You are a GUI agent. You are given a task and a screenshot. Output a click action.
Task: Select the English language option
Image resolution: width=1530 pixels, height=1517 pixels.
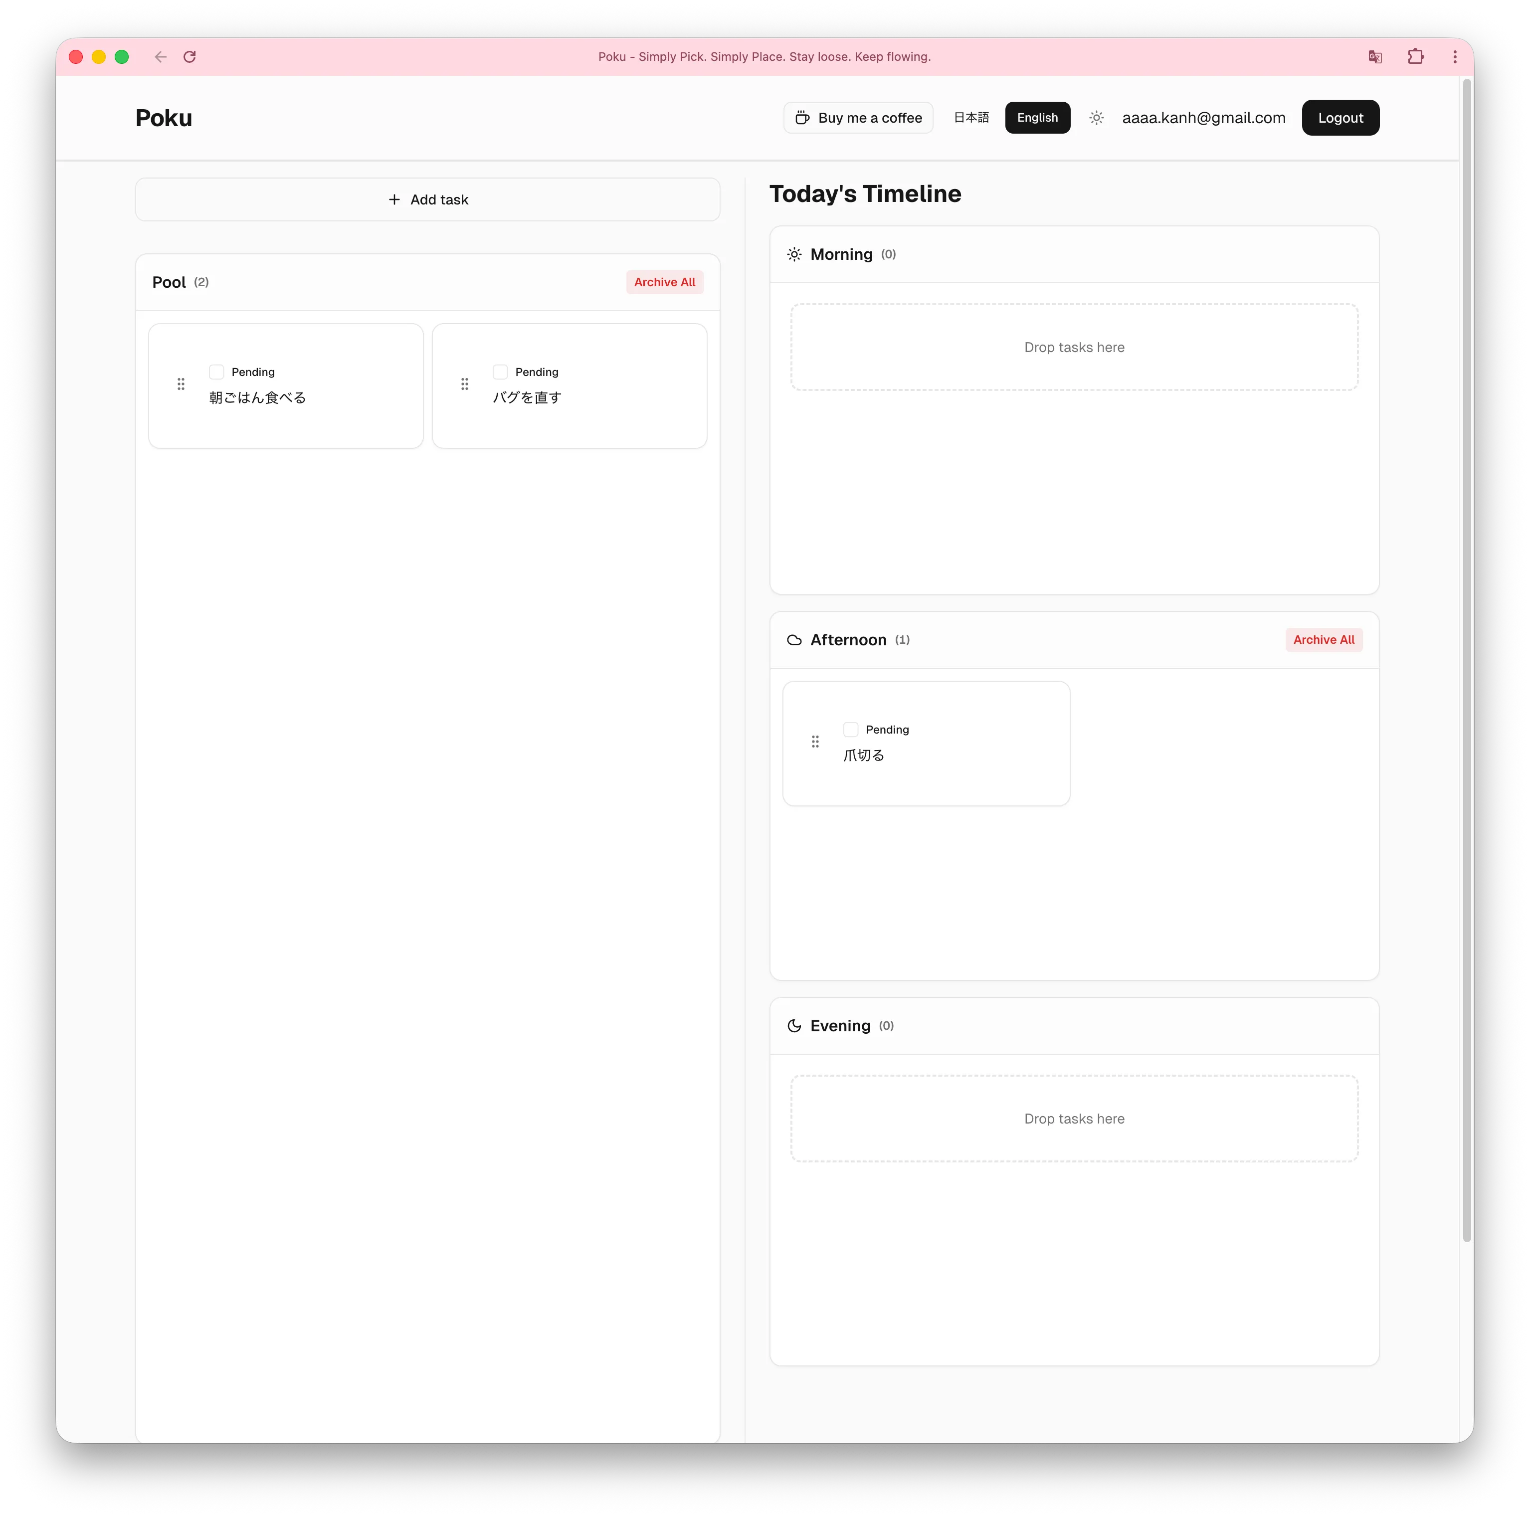pyautogui.click(x=1037, y=118)
